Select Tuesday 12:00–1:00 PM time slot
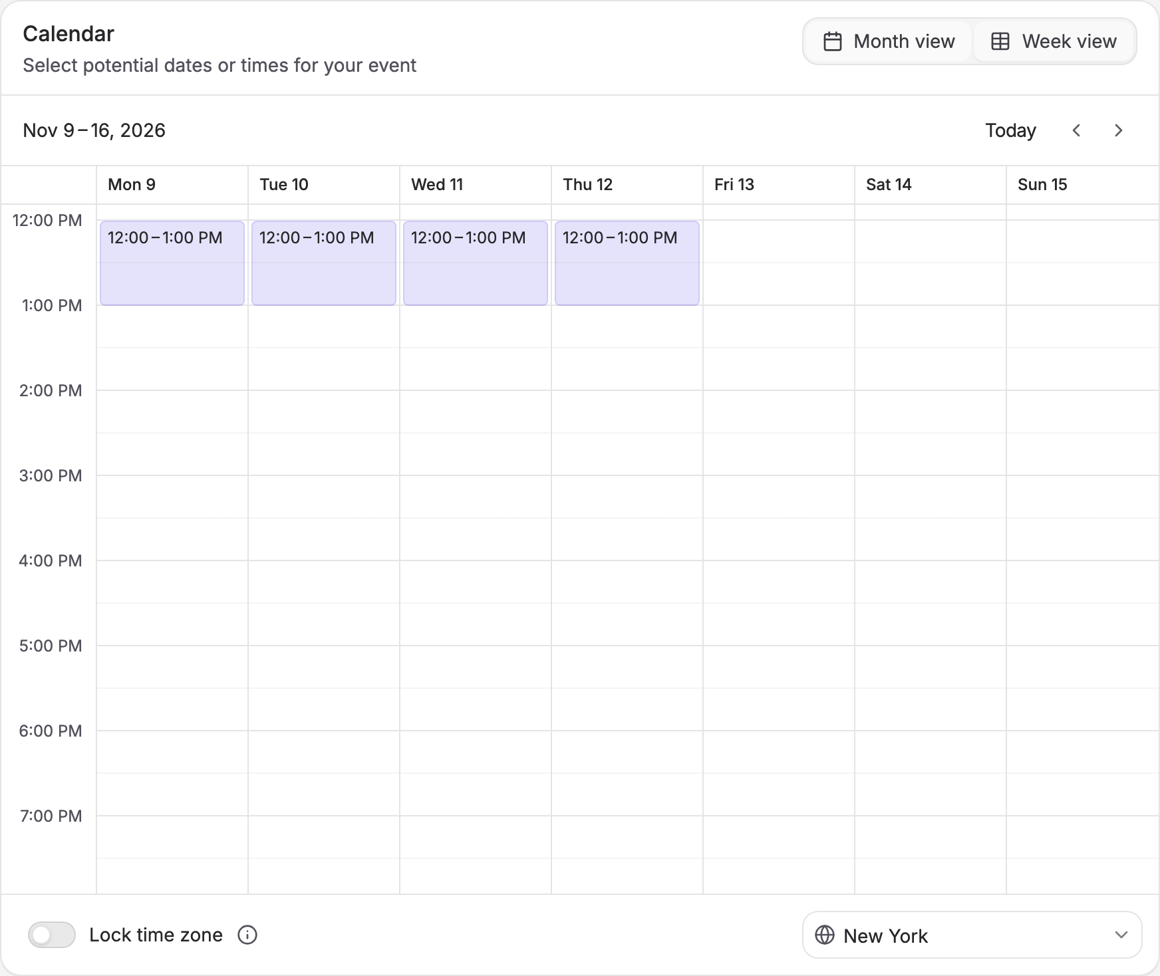Viewport: 1160px width, 976px height. coord(324,263)
